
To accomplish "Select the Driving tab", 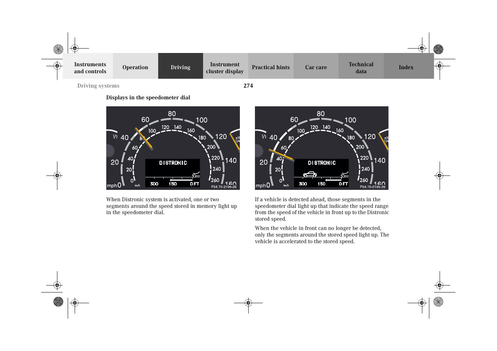I will tap(181, 66).
